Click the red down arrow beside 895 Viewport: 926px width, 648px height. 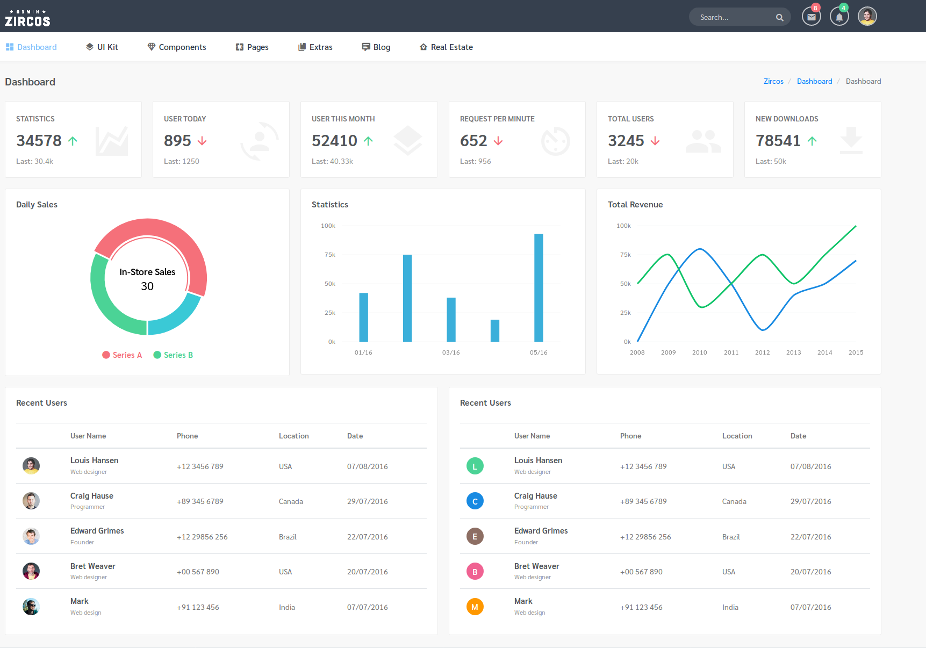pyautogui.click(x=202, y=141)
